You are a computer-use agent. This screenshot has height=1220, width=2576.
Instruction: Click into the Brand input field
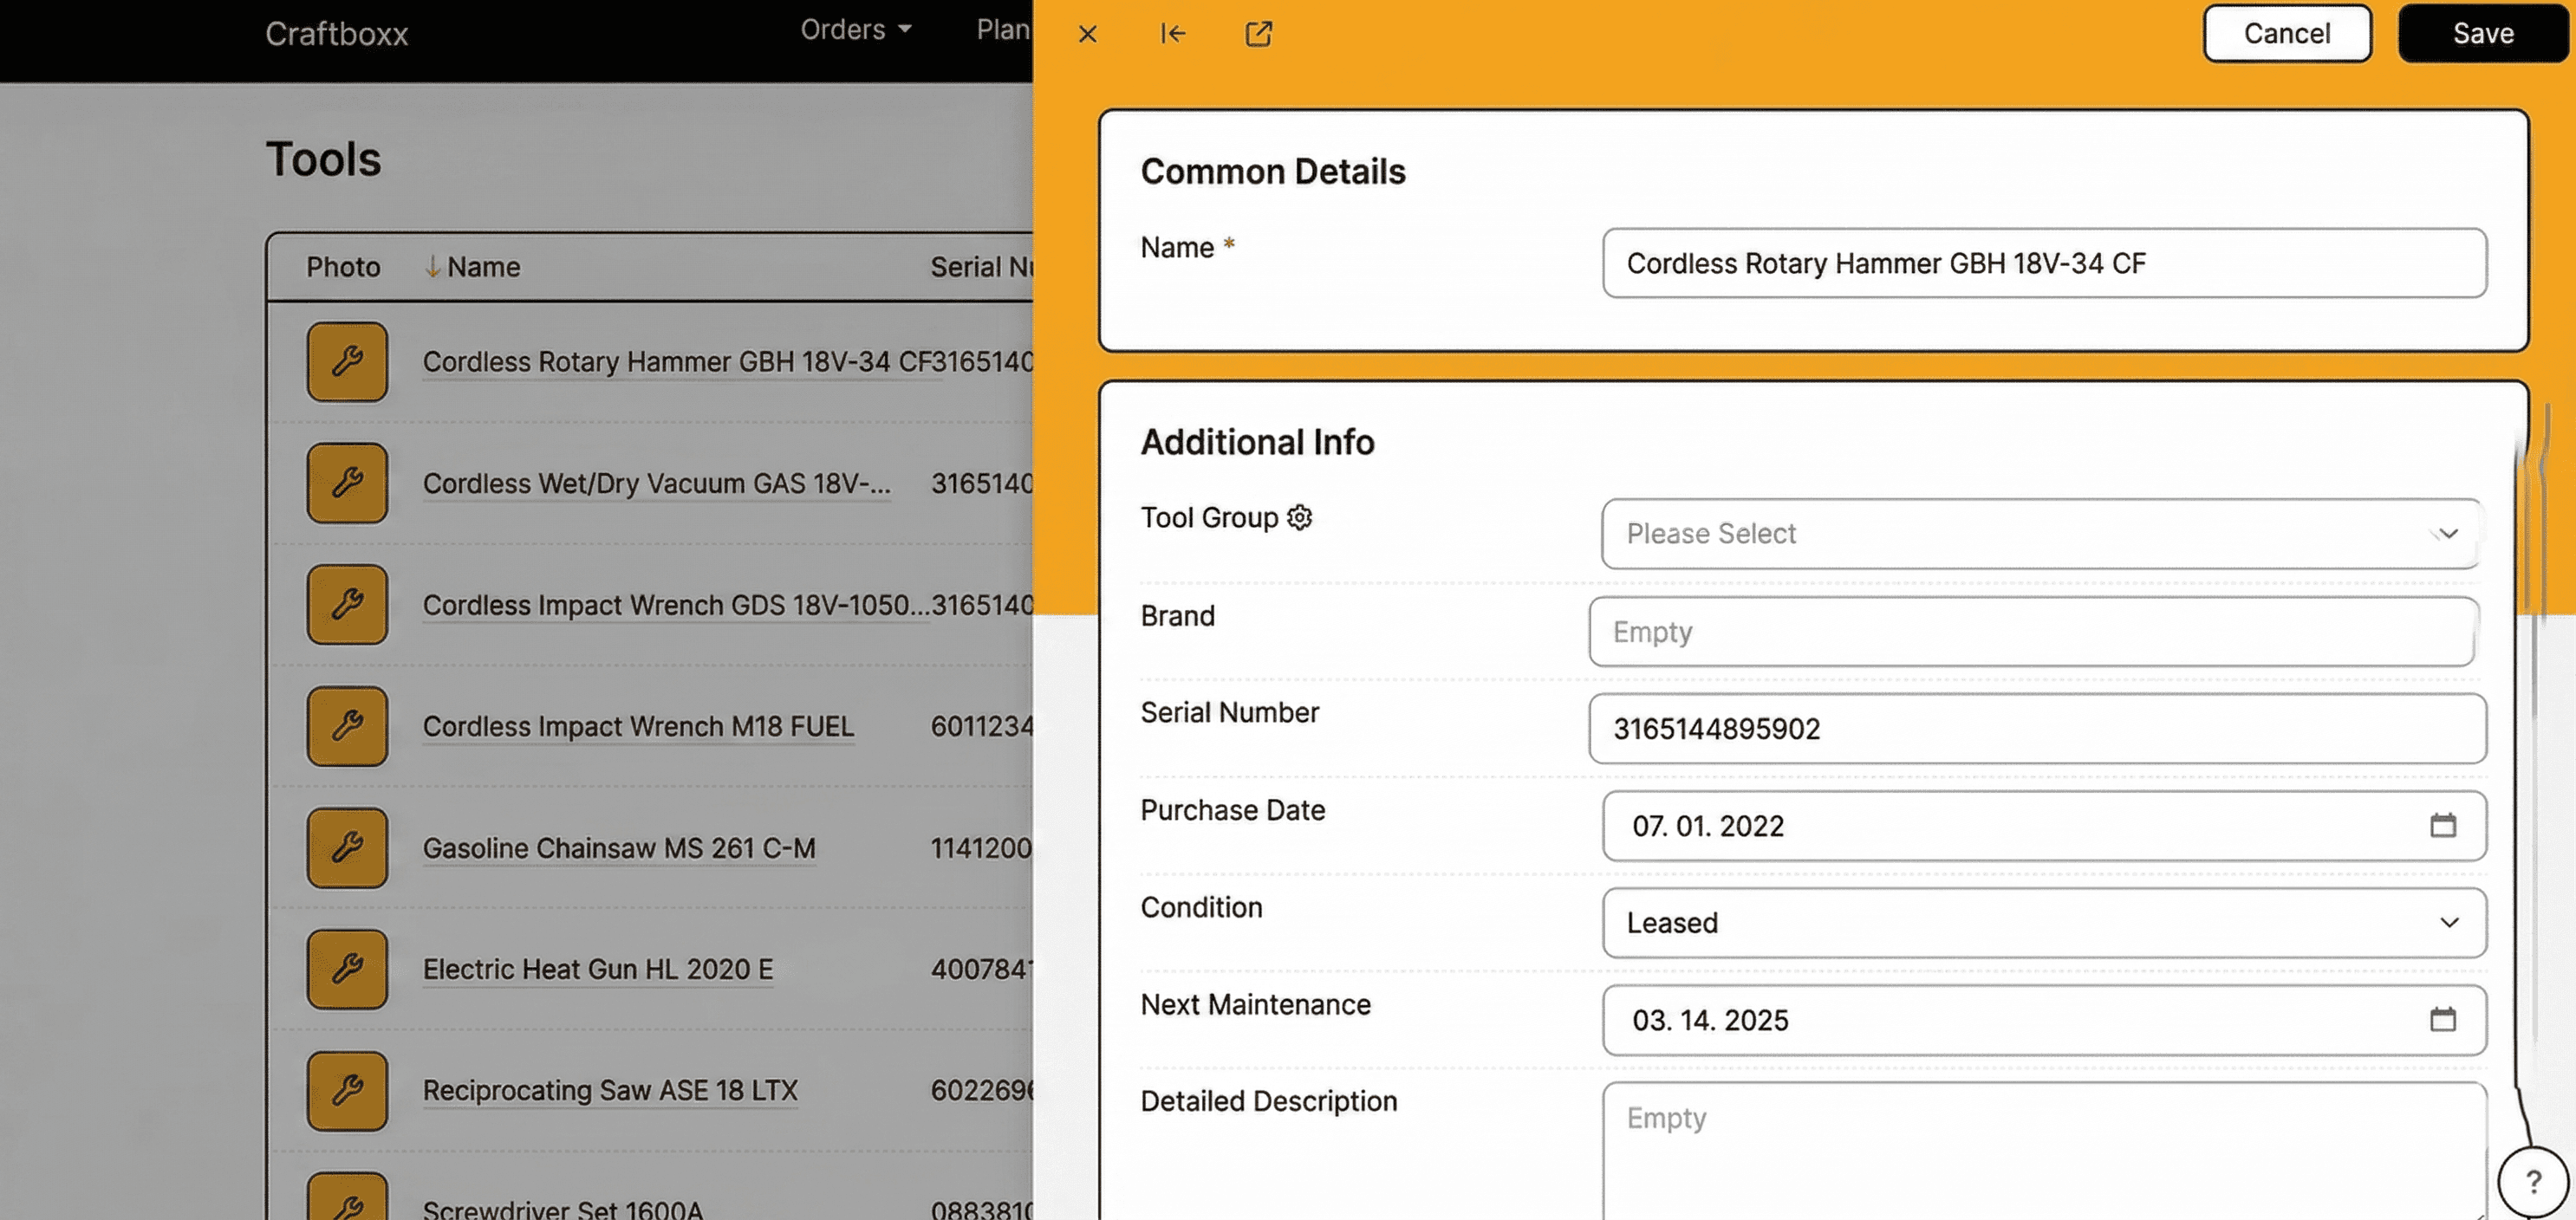tap(2031, 631)
